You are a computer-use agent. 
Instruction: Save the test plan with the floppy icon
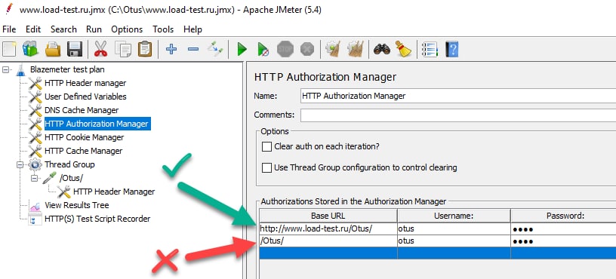pyautogui.click(x=75, y=50)
